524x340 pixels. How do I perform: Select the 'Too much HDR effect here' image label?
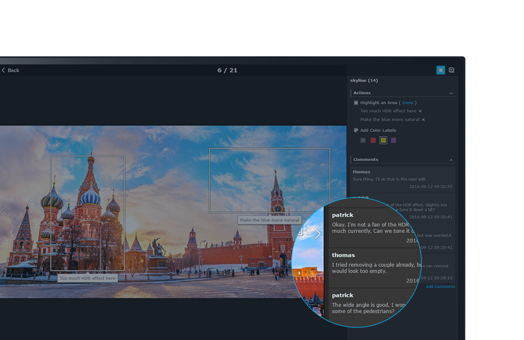(87, 278)
